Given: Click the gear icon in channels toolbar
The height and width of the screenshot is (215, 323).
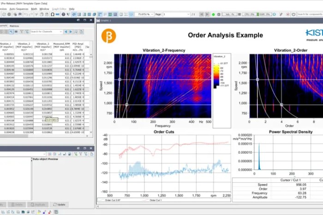Looking at the screenshot, I should (x=16, y=31).
